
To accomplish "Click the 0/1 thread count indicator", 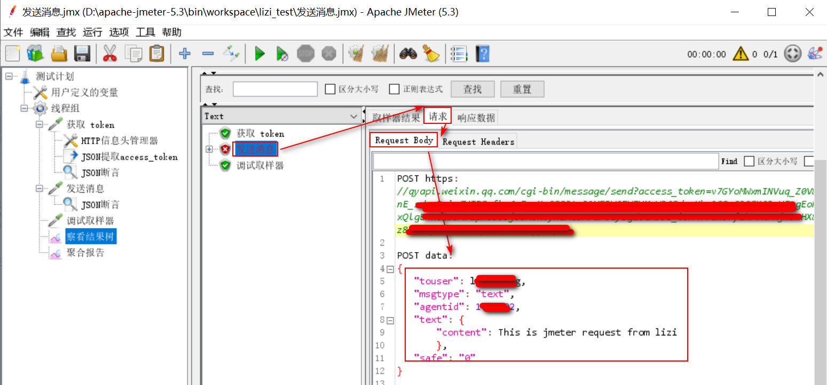I will 770,54.
